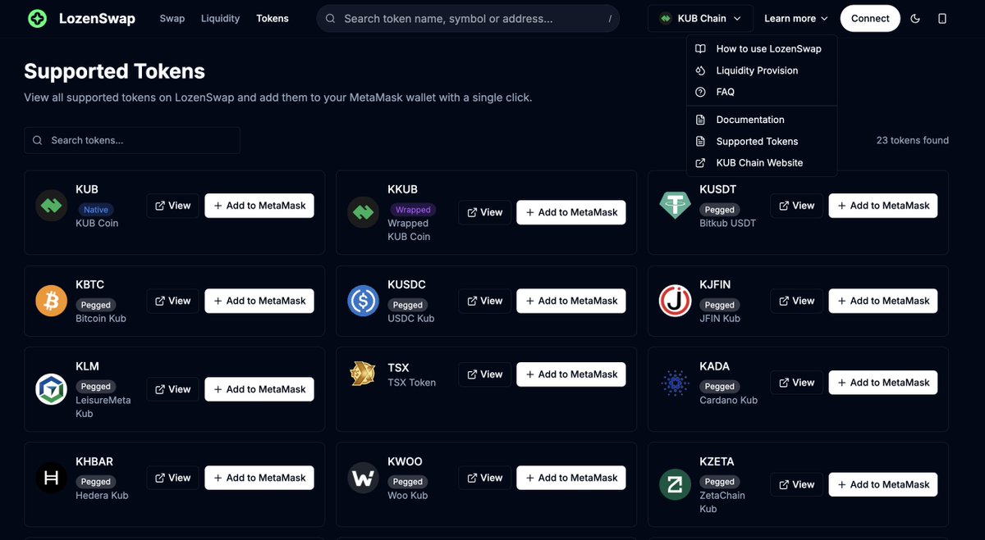Click the Wrapped badge on KKUB
This screenshot has width=985, height=540.
click(x=412, y=210)
